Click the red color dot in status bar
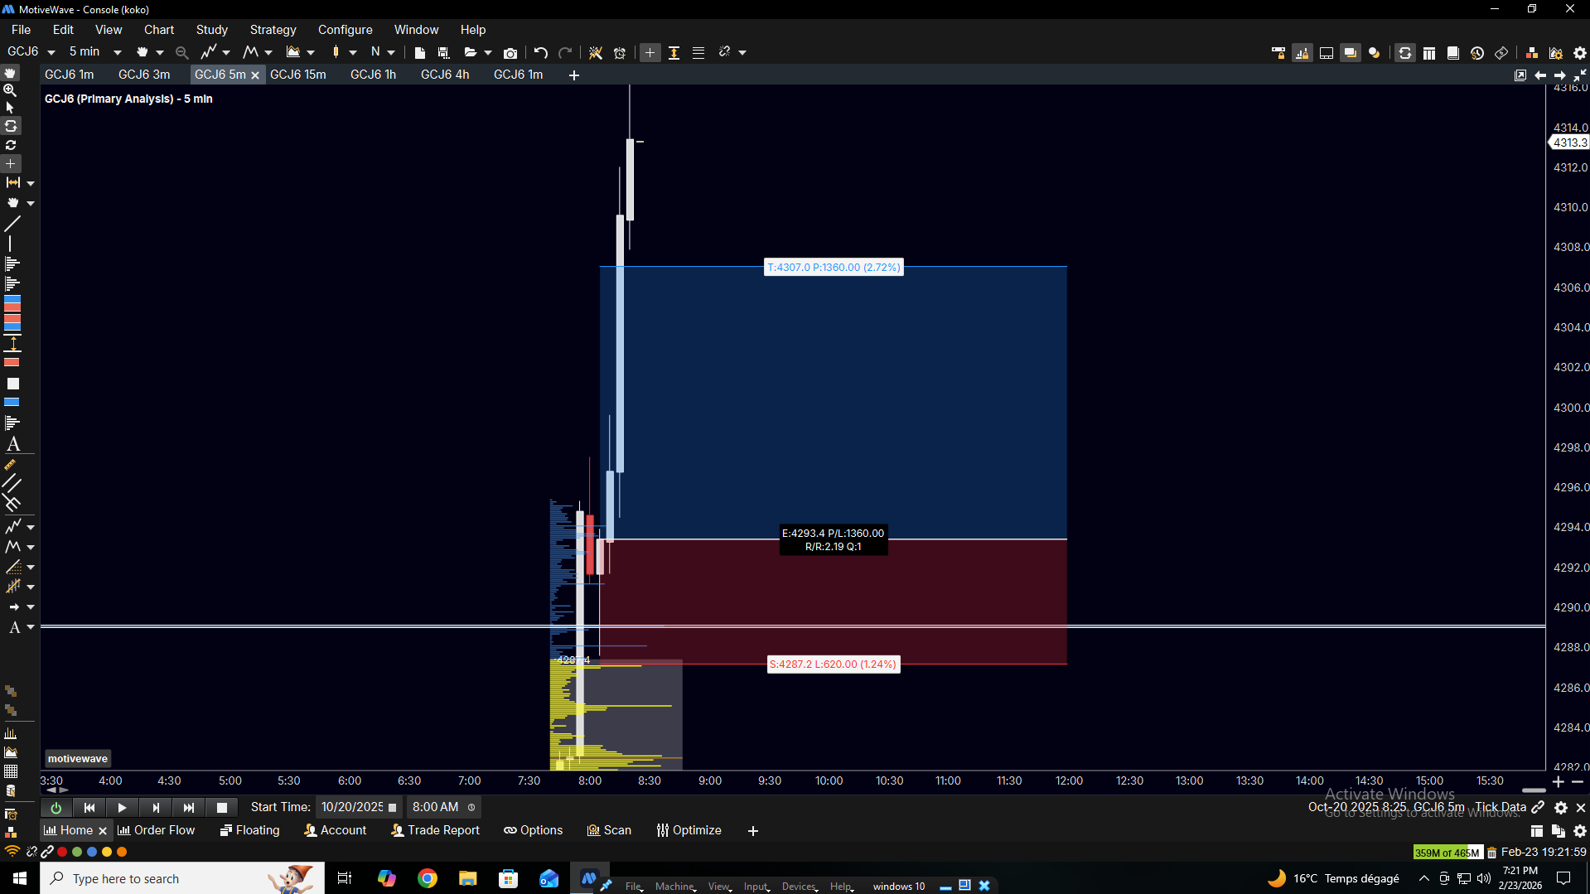The height and width of the screenshot is (894, 1590). (x=62, y=852)
